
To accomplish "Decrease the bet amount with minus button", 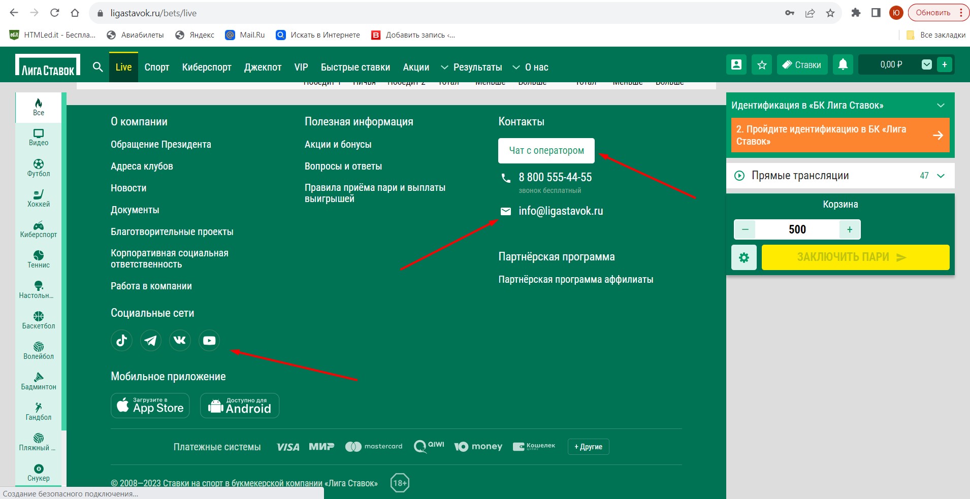I will [x=745, y=229].
